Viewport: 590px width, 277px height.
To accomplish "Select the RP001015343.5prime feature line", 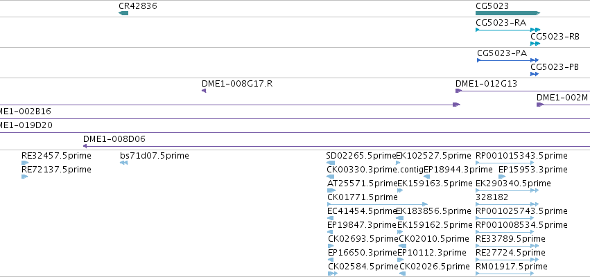I will (505, 163).
